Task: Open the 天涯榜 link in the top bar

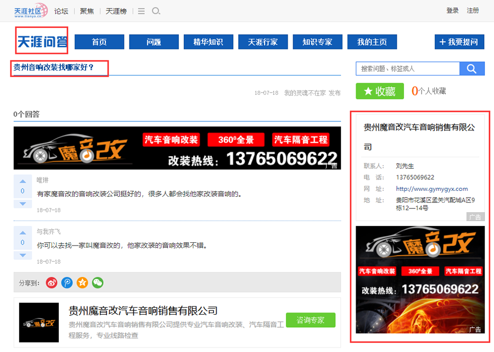Action: 116,12
